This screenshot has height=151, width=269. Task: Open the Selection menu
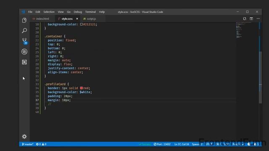(x=49, y=12)
